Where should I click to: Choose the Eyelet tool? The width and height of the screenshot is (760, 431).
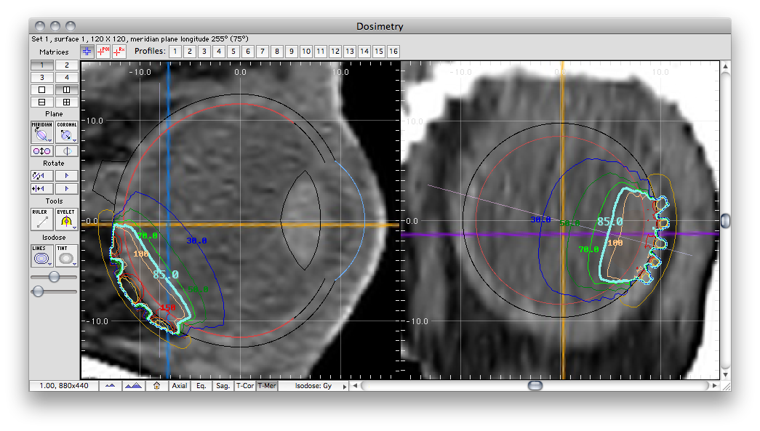click(67, 219)
